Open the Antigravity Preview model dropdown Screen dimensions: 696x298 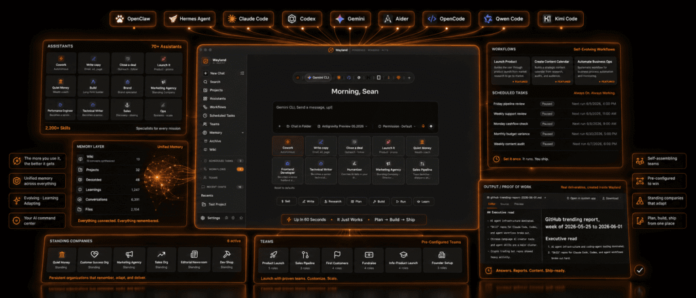point(343,126)
